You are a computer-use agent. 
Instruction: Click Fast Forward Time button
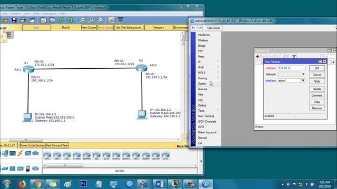pyautogui.click(x=57, y=145)
